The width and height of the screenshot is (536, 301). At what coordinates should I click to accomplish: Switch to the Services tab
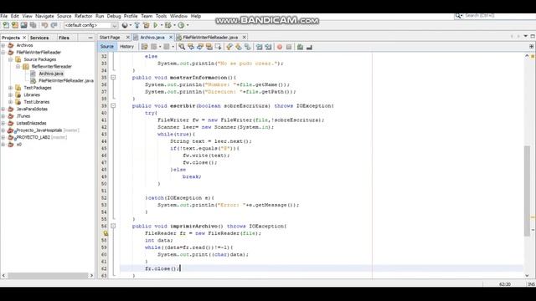(39, 38)
